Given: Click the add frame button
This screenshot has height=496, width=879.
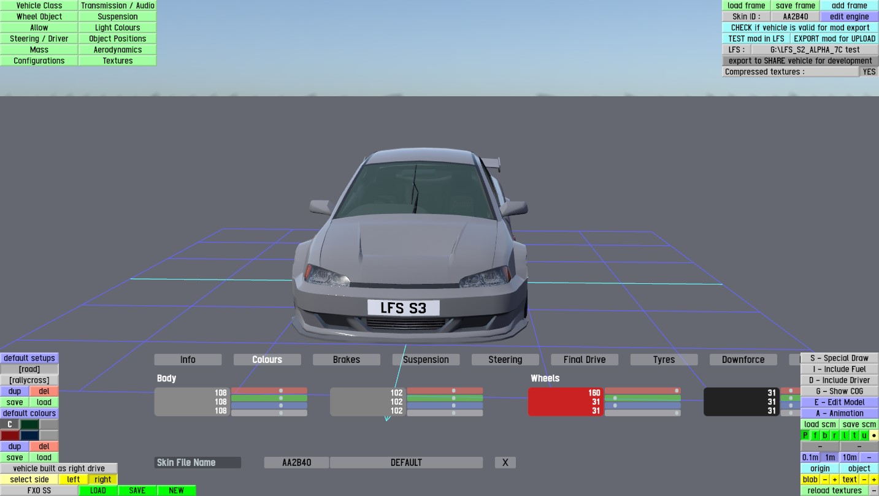Looking at the screenshot, I should coord(850,6).
